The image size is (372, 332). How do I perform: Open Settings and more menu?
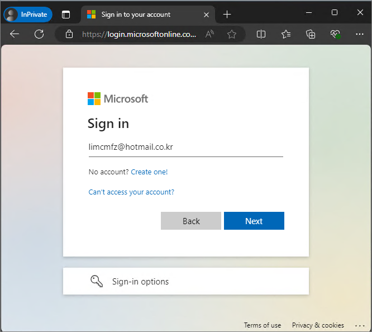tap(360, 34)
